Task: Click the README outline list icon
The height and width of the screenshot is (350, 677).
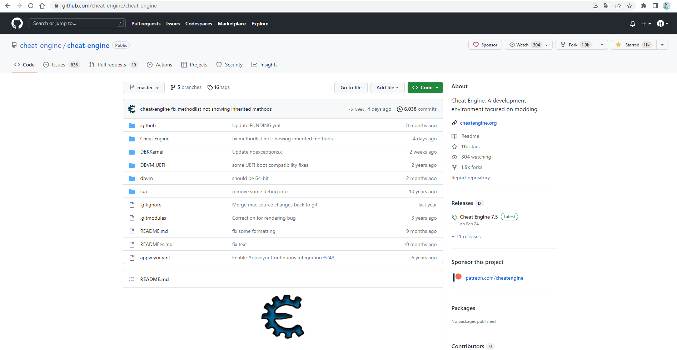Action: tap(132, 279)
